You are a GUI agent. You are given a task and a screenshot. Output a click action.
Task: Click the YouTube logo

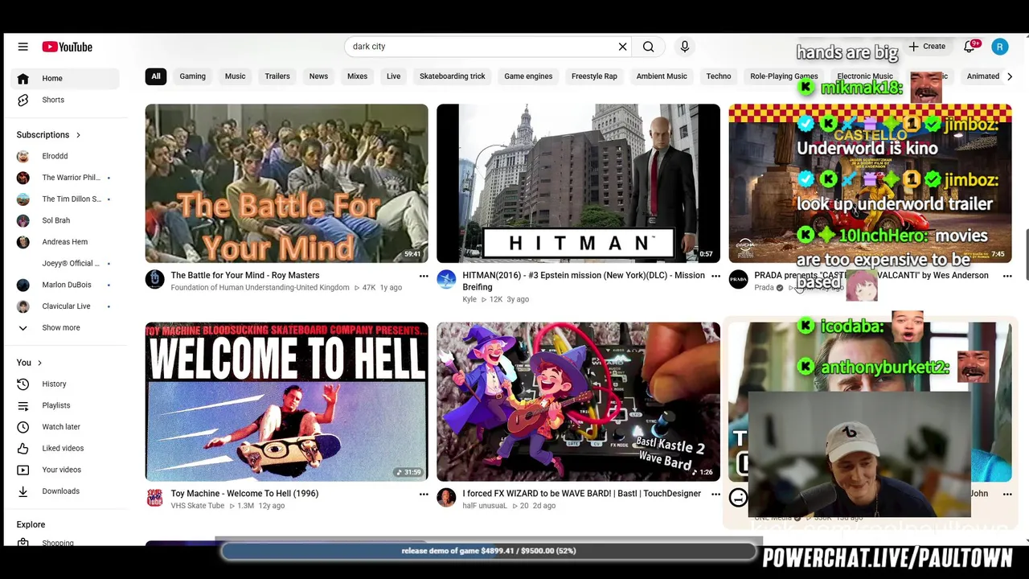pyautogui.click(x=68, y=47)
